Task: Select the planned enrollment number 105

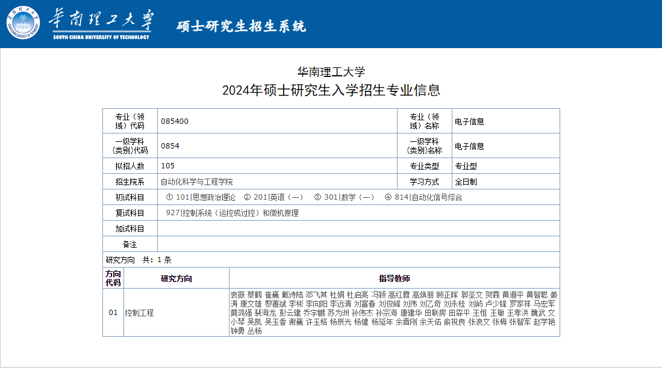Action: (167, 166)
